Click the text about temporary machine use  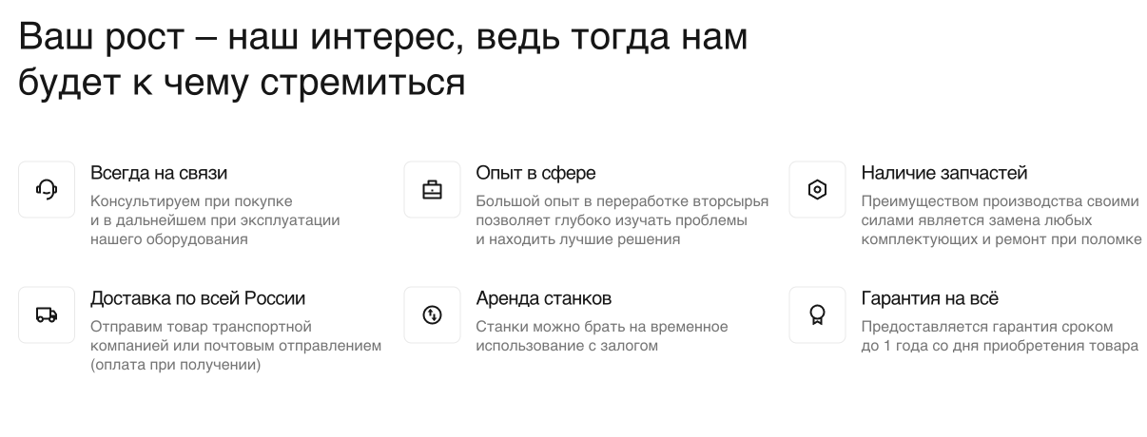pyautogui.click(x=602, y=336)
